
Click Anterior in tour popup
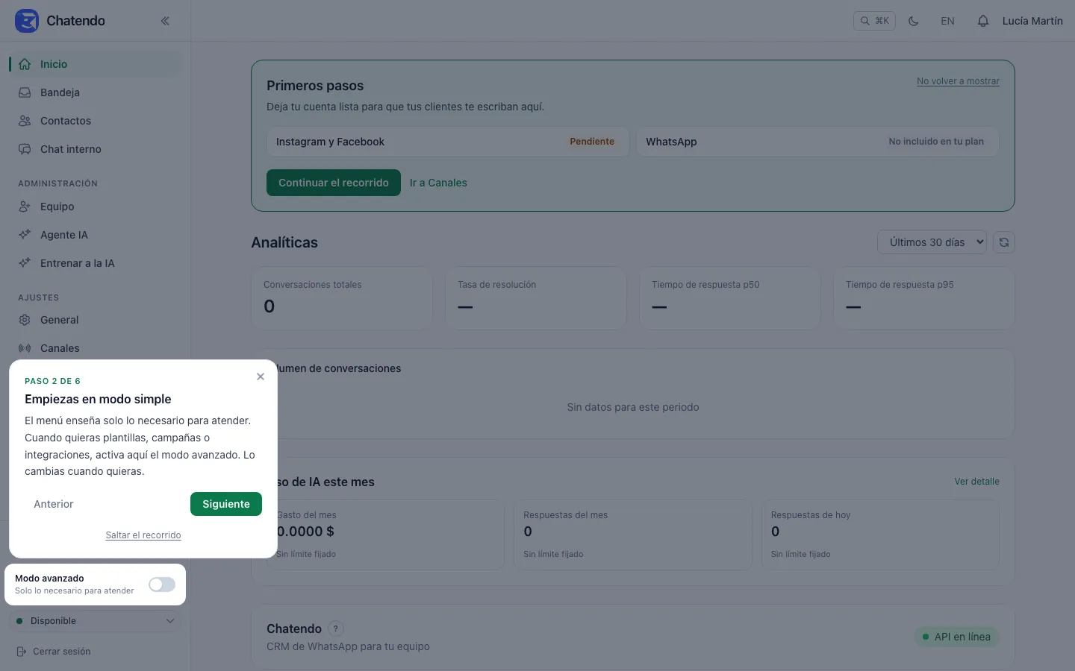pyautogui.click(x=54, y=504)
